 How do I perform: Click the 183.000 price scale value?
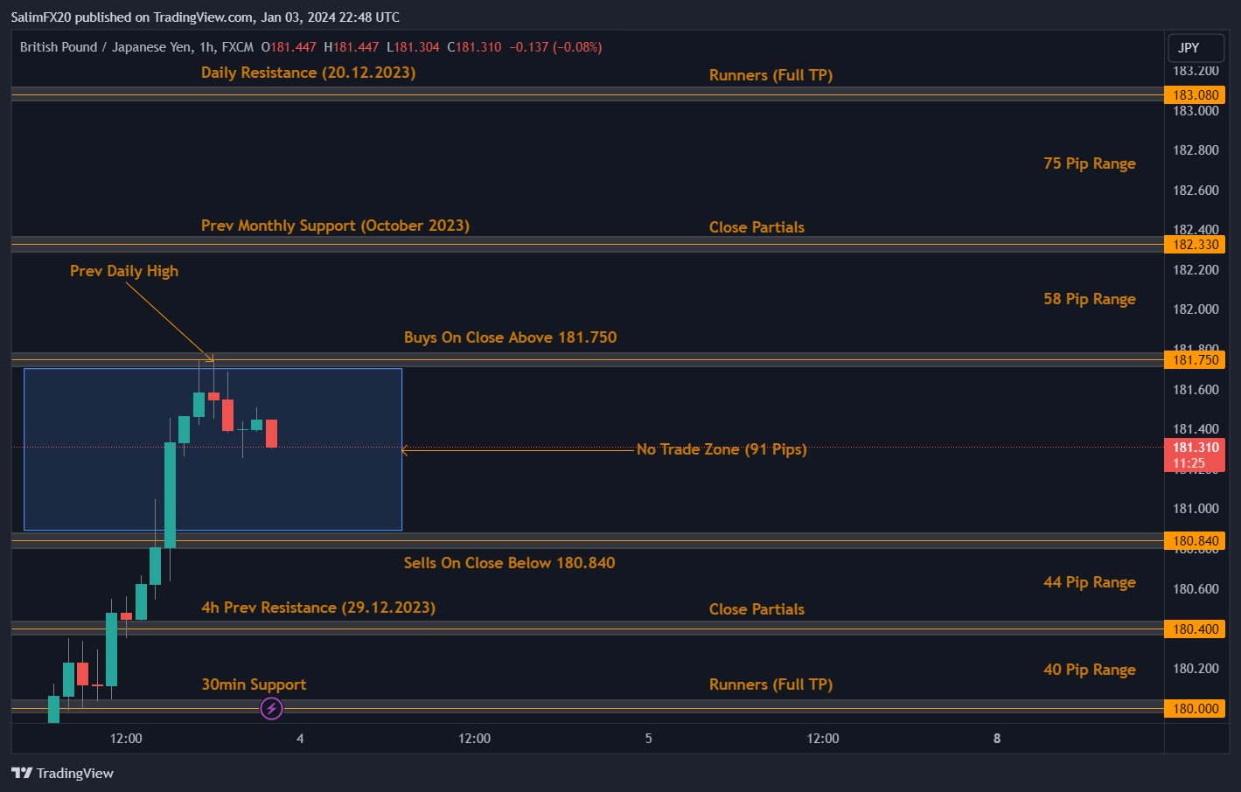click(1196, 111)
